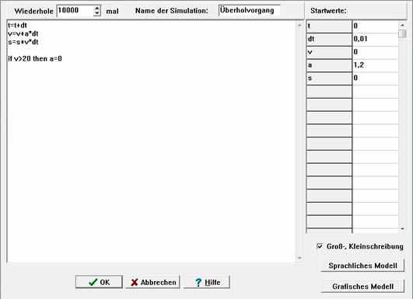
Task: Click the start value 0 for t
Action: point(375,26)
